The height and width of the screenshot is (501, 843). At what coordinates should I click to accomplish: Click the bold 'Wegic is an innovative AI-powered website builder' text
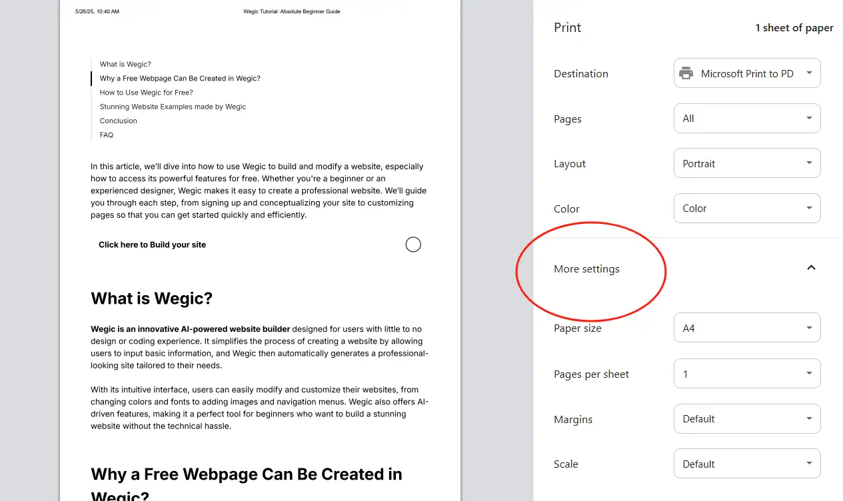tap(191, 329)
